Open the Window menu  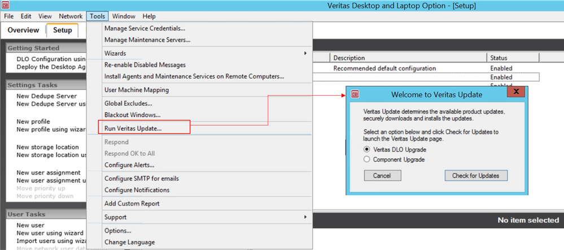[x=124, y=16]
